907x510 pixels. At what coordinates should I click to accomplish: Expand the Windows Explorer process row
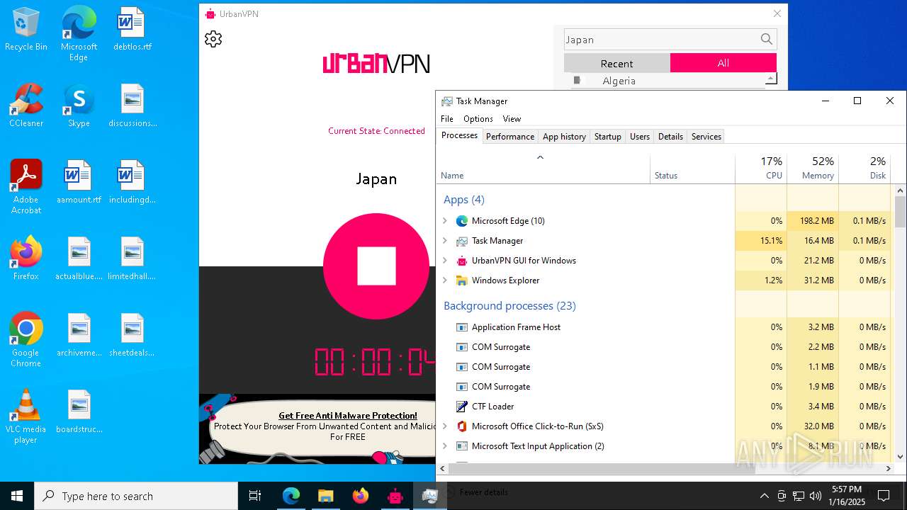coord(445,280)
